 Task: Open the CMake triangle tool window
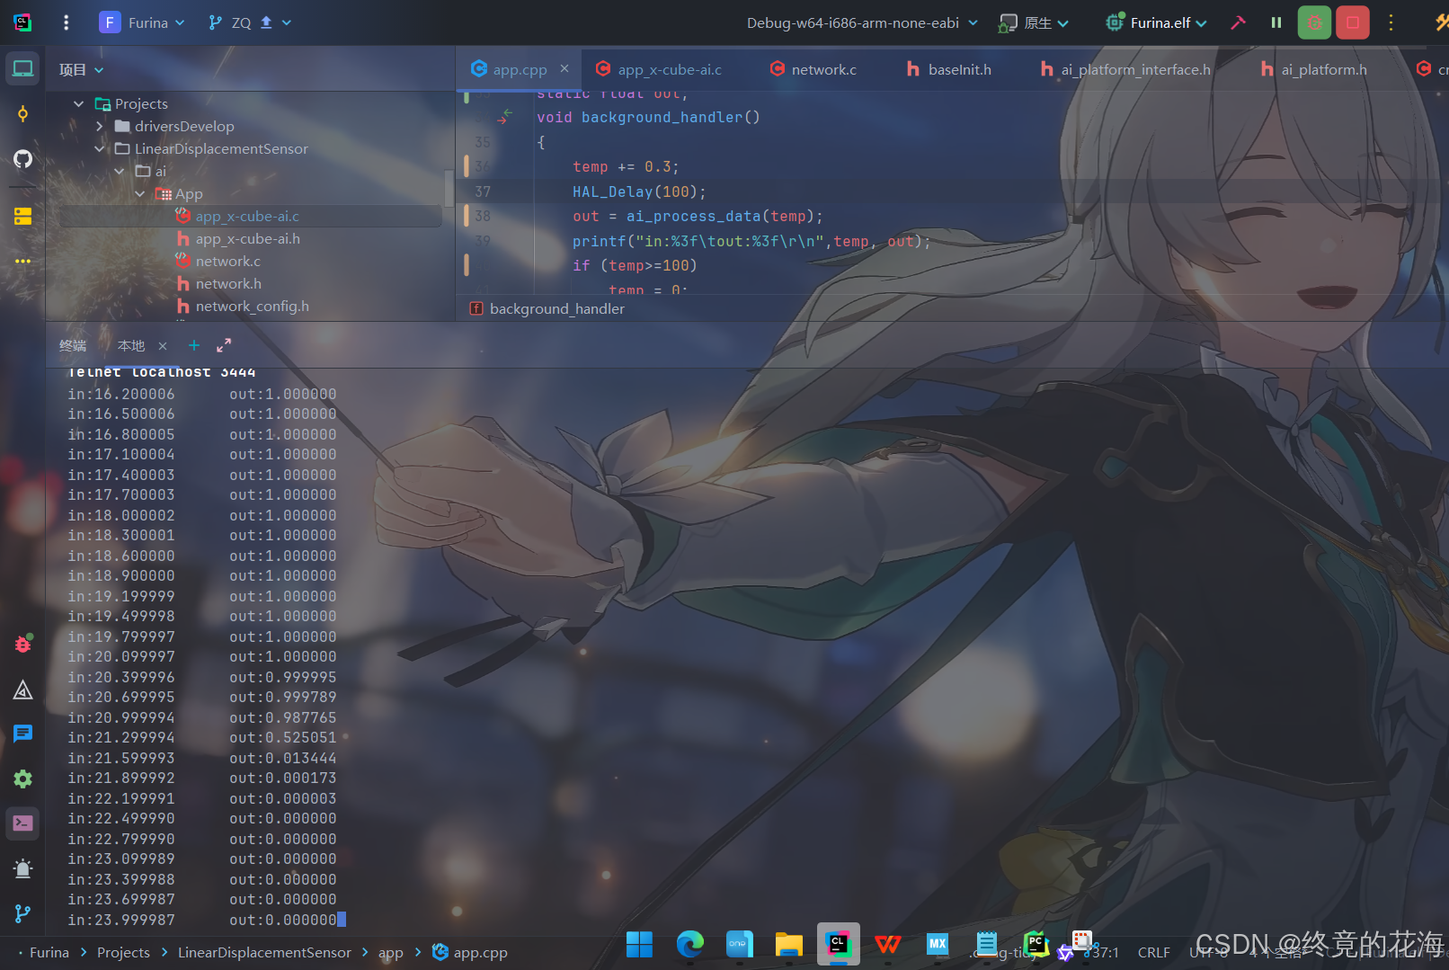click(22, 690)
